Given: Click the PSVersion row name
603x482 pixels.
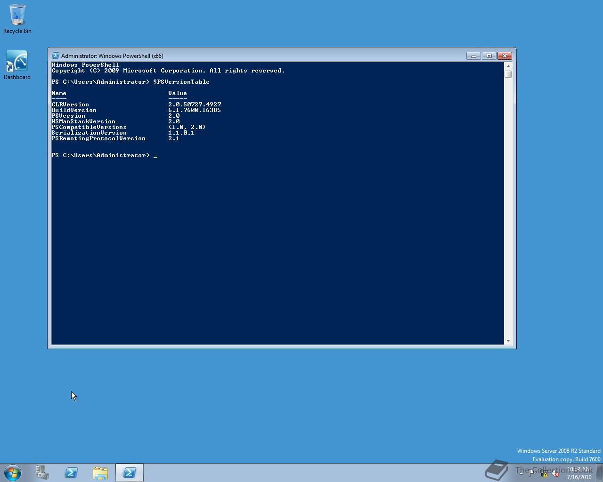Looking at the screenshot, I should [x=68, y=116].
